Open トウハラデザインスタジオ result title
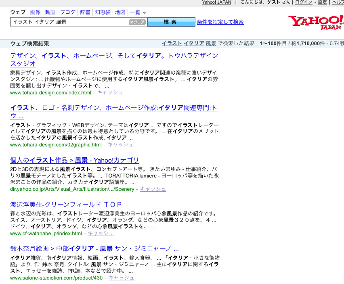344x284 pixels. pyautogui.click(x=114, y=60)
